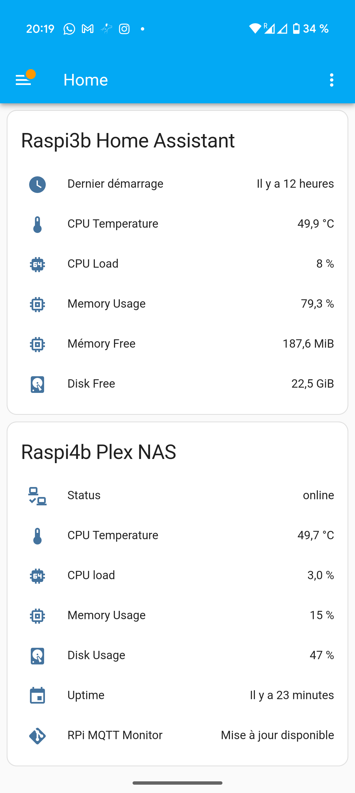Open Raspi3b Memory Usage details

(x=106, y=304)
